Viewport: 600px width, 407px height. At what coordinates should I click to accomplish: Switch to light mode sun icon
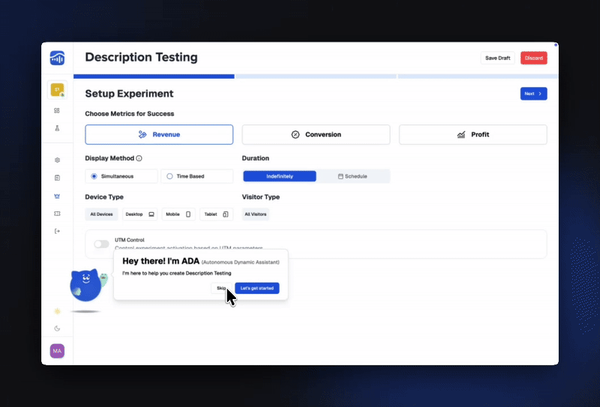pyautogui.click(x=57, y=310)
